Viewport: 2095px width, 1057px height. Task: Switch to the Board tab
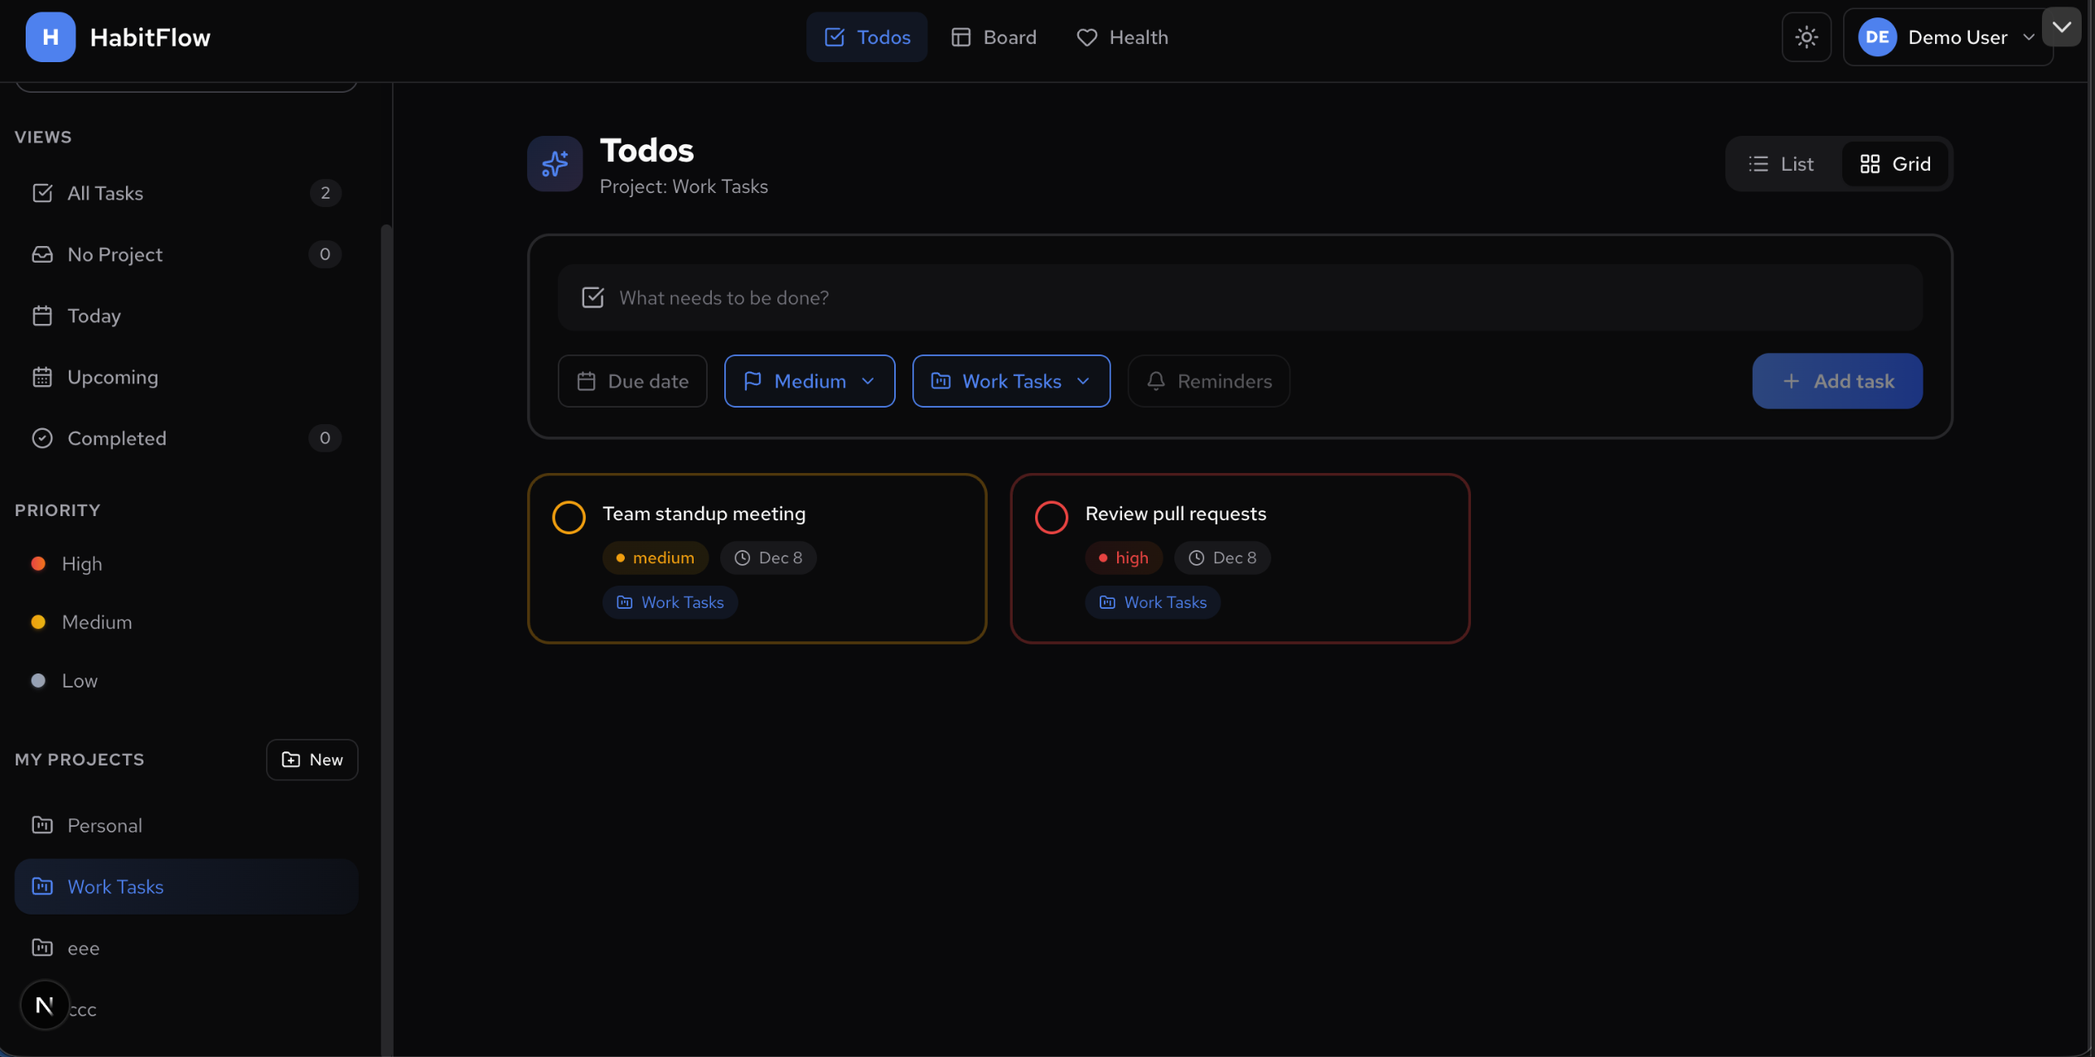click(x=993, y=37)
